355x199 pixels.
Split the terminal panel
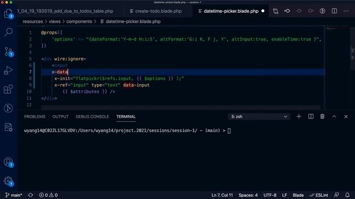pos(311,117)
